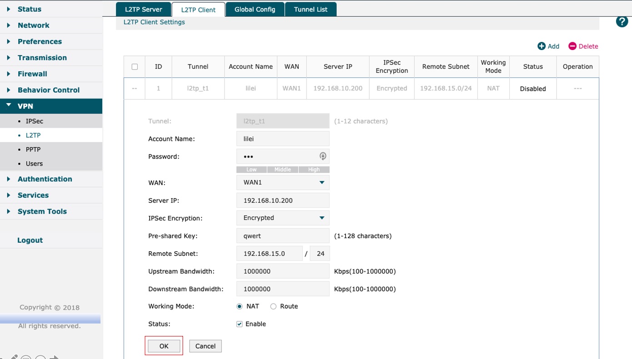The width and height of the screenshot is (632, 359).
Task: Open the IPSec submenu item
Action: pos(51,121)
